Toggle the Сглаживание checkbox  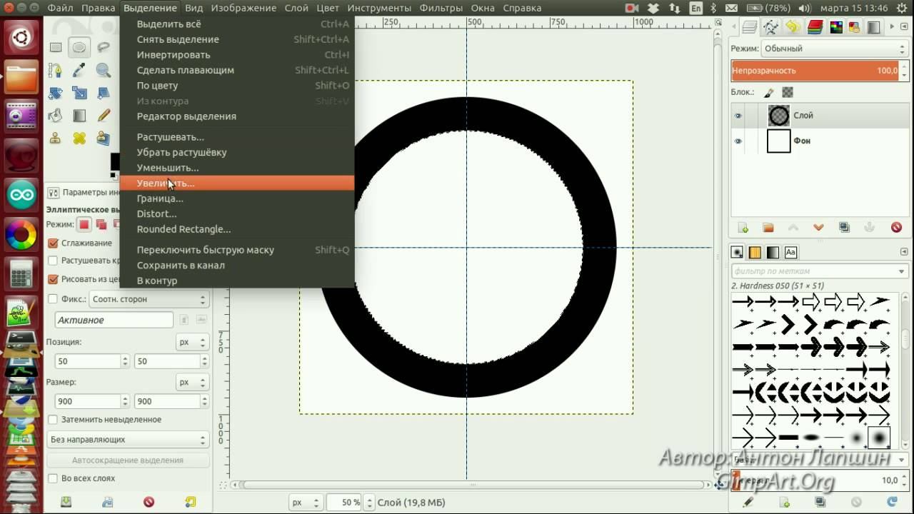tap(53, 243)
